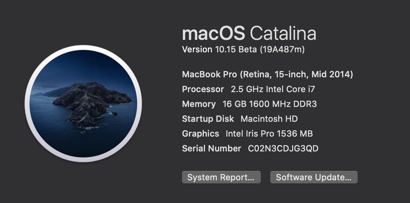Click the build number (19A487m)
The height and width of the screenshot is (203, 410).
282,50
